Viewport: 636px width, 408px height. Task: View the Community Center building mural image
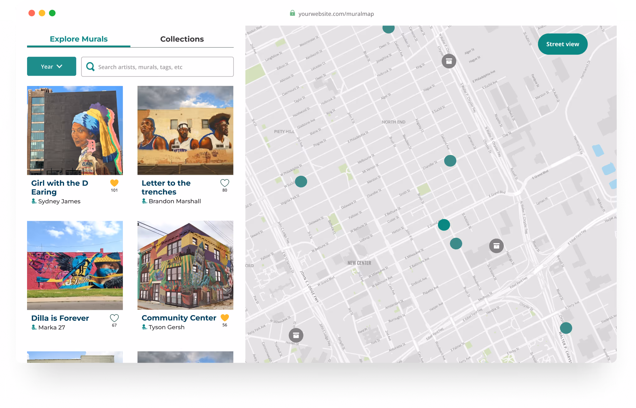(x=185, y=265)
